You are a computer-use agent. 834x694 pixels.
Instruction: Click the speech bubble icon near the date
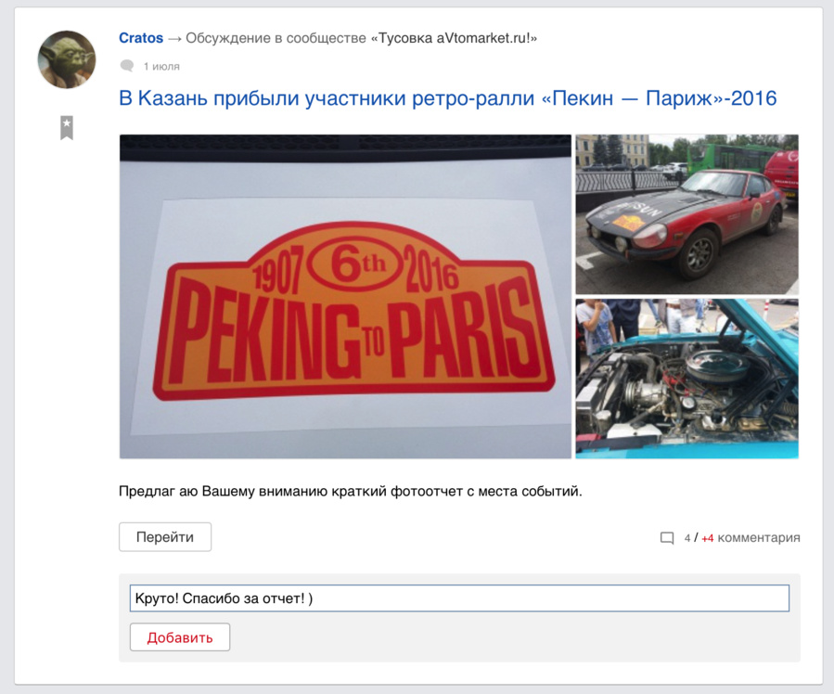127,66
